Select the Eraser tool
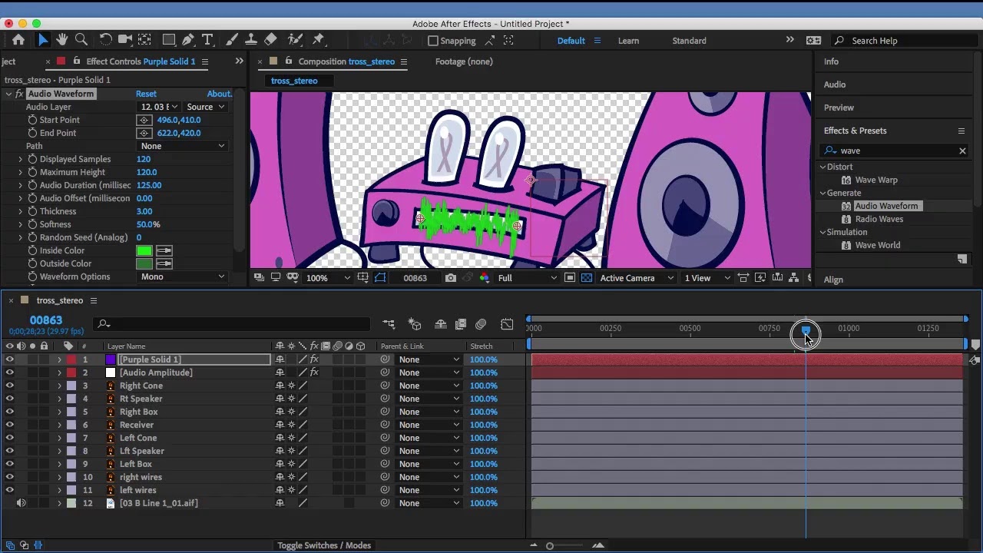The image size is (983, 553). point(270,40)
